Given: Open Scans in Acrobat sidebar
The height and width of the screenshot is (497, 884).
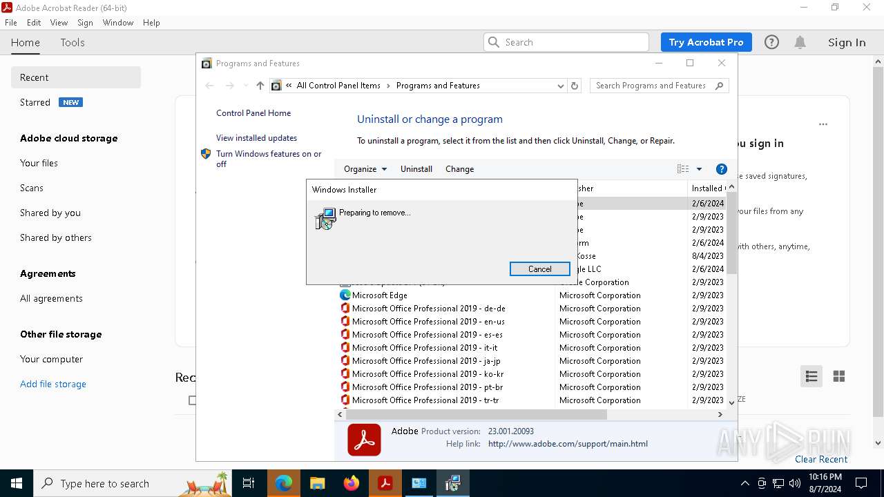Looking at the screenshot, I should [x=32, y=188].
